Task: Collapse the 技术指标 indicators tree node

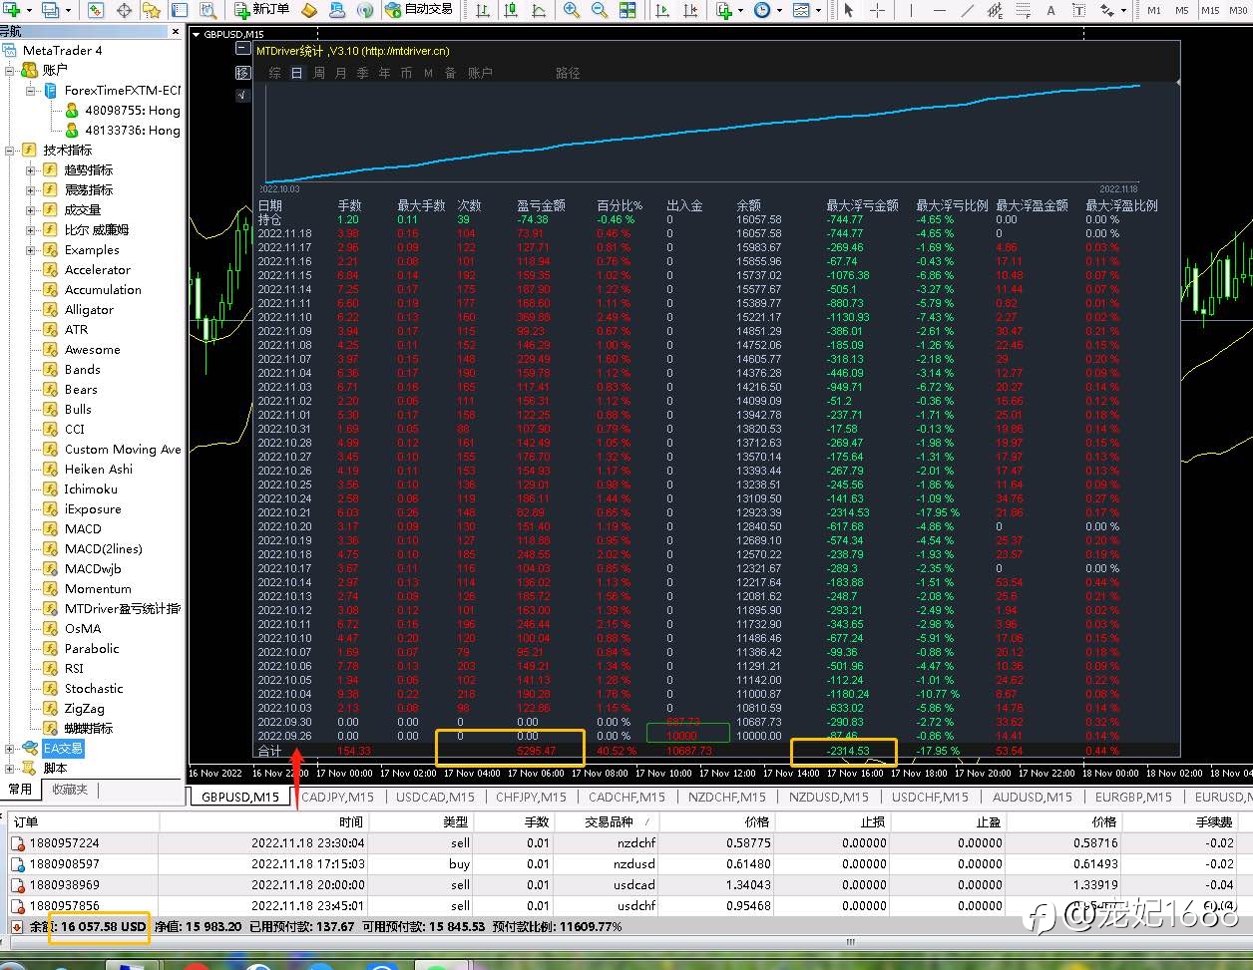Action: click(x=10, y=150)
